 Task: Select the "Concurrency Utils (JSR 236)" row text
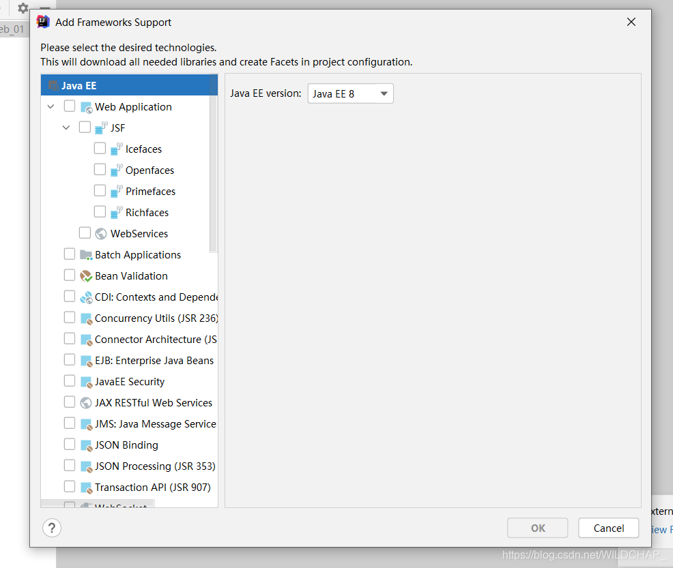pos(156,318)
